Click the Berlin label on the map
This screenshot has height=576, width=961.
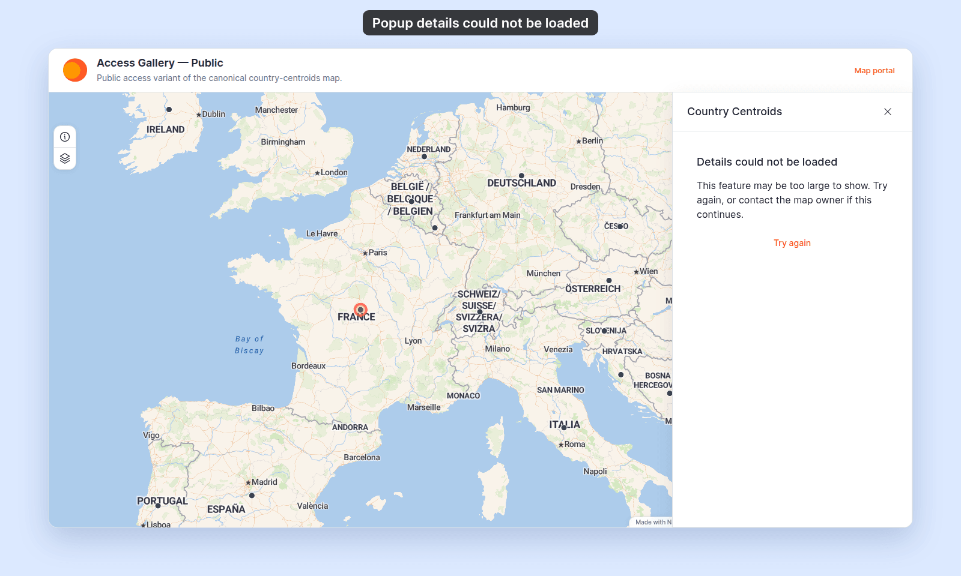[592, 141]
